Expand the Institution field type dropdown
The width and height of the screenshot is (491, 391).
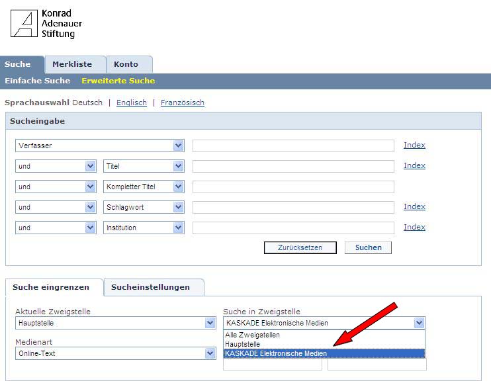pos(178,228)
